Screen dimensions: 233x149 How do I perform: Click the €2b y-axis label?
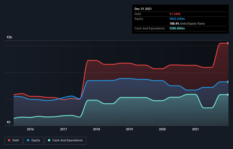(9, 37)
